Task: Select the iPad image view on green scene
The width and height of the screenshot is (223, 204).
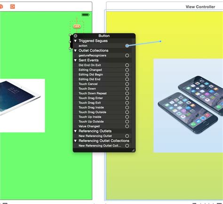Action: click(23, 106)
